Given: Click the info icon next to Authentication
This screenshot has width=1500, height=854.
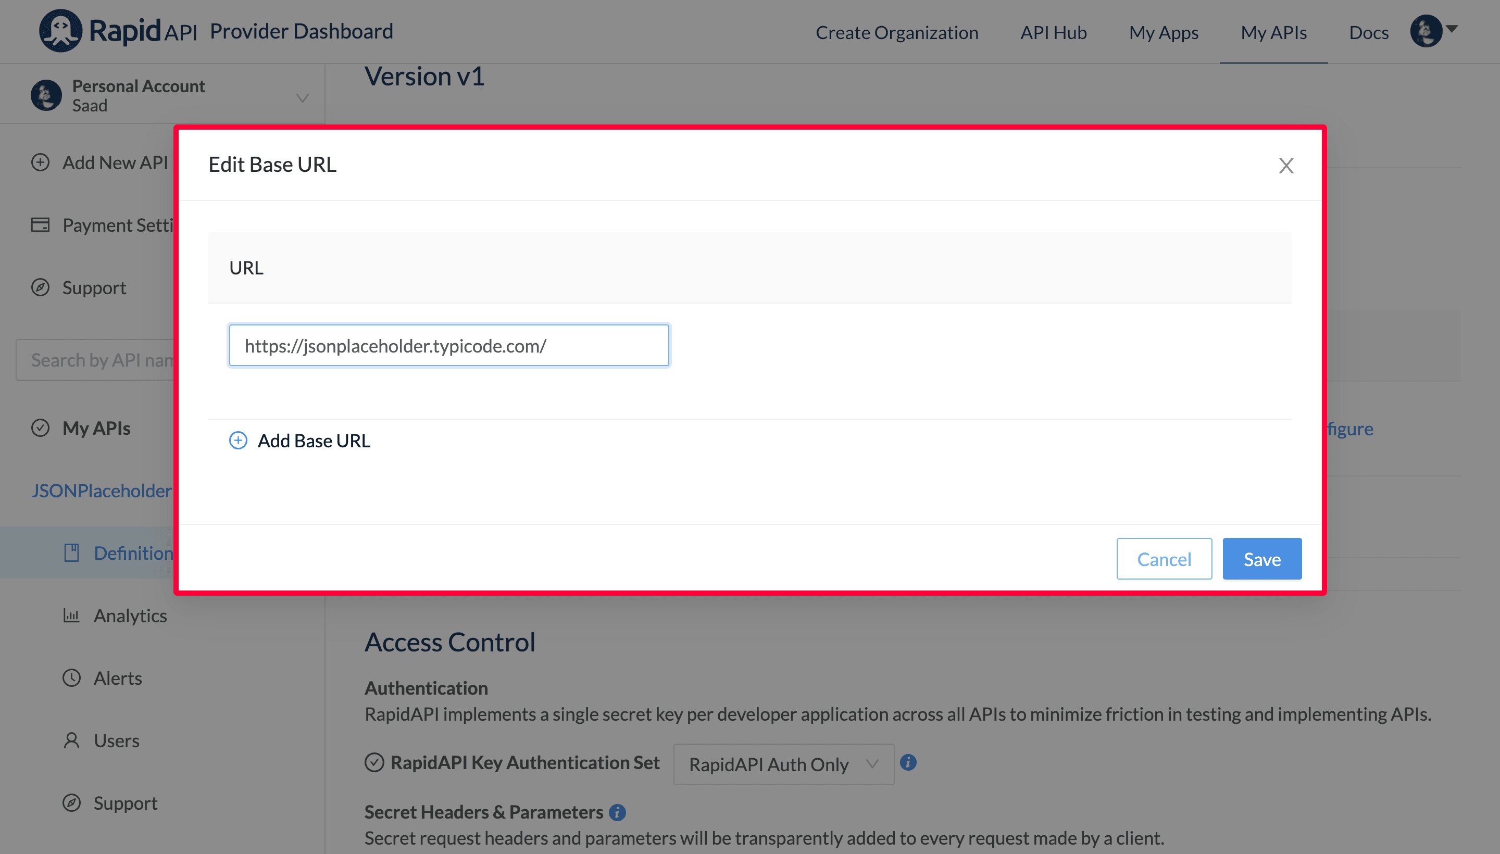Looking at the screenshot, I should [x=906, y=763].
